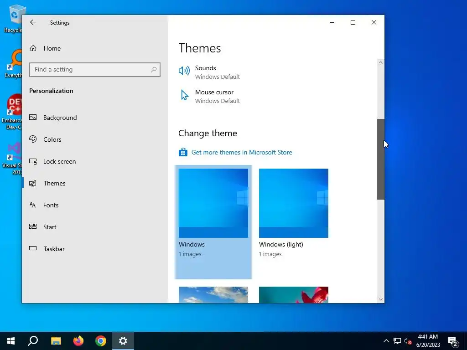Launch Google Chrome from taskbar
Image resolution: width=467 pixels, height=350 pixels.
click(x=101, y=341)
